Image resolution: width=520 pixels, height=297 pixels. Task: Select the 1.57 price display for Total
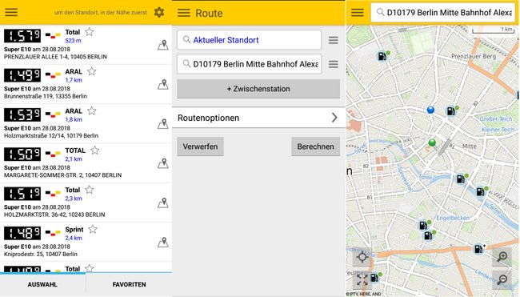click(x=22, y=36)
